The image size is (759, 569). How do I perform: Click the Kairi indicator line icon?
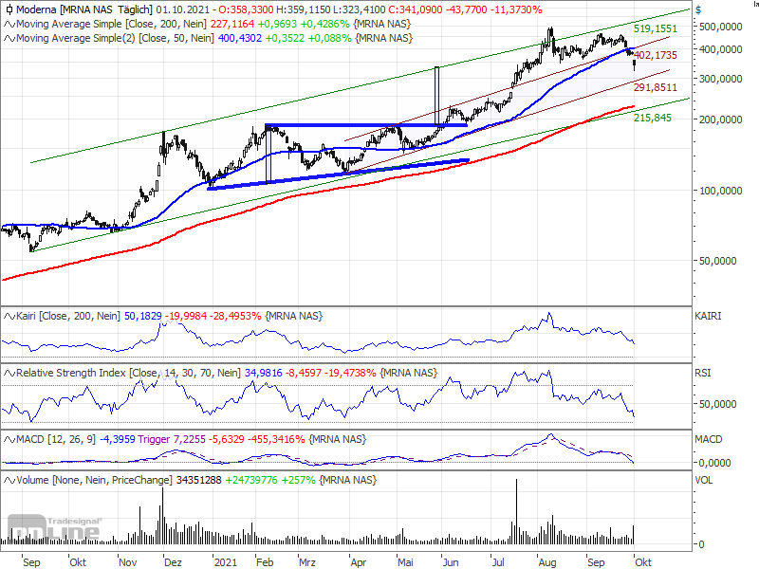click(x=9, y=315)
